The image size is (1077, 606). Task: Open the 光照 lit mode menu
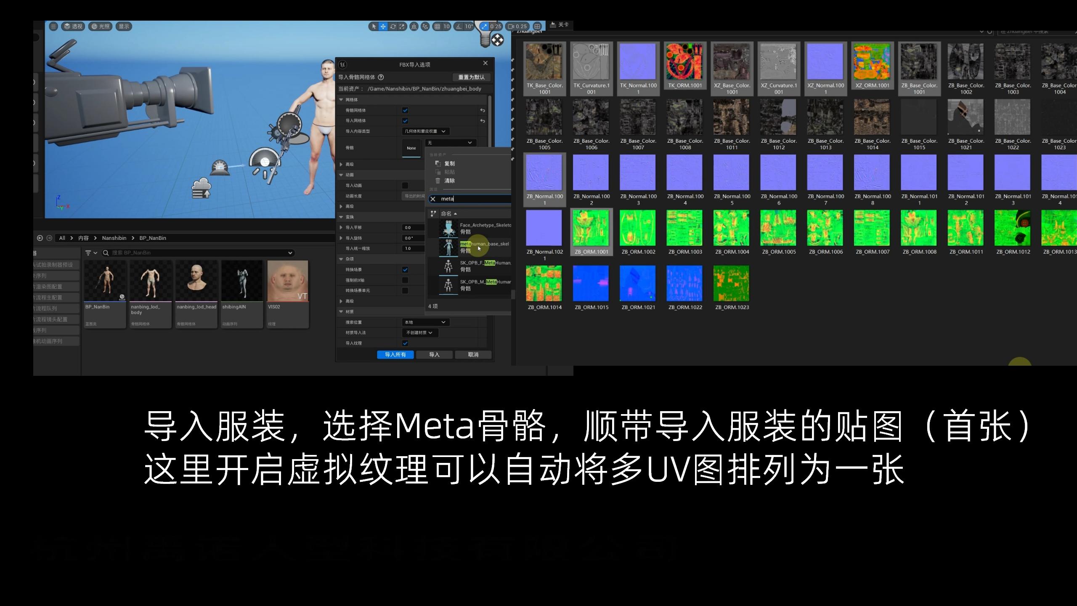100,26
